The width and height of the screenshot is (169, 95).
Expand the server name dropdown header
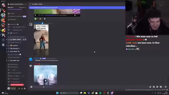(x=17, y=4)
